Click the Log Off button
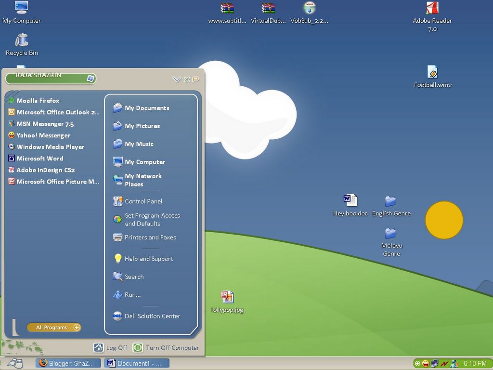This screenshot has width=493, height=370. [110, 347]
